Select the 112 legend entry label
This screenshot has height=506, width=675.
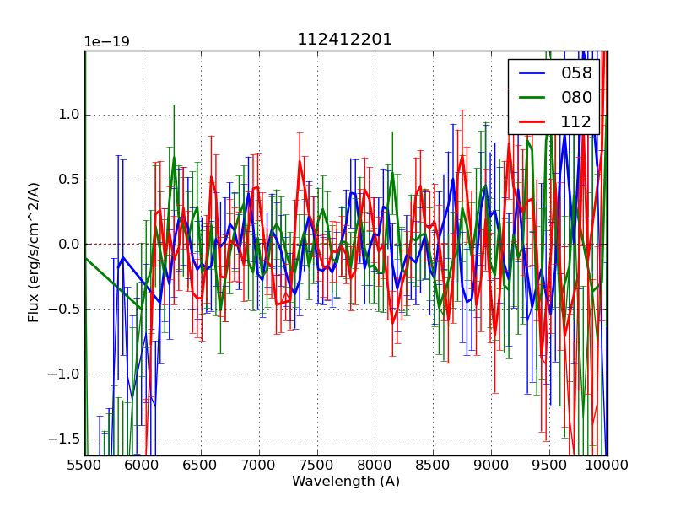[x=576, y=121]
